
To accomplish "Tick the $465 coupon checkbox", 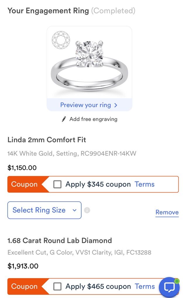I will 57,286.
